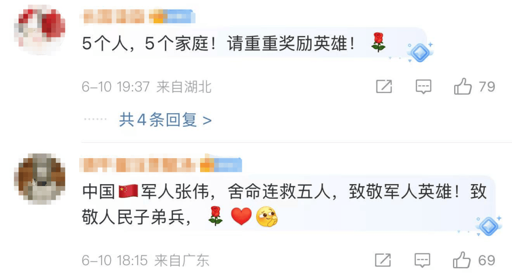Reply to the 中国军人张伟 comment
The image size is (512, 276).
point(422,260)
